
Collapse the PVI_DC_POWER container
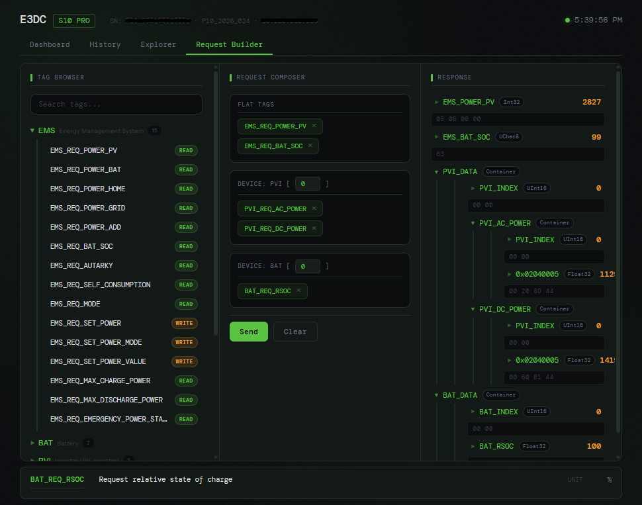[473, 309]
